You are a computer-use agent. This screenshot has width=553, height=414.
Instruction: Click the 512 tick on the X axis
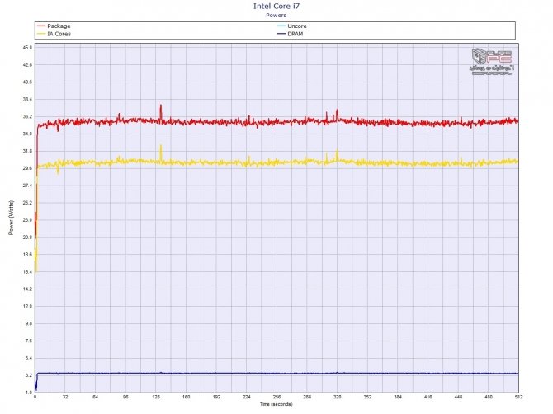click(518, 398)
